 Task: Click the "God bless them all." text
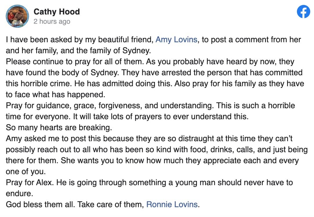tap(40, 204)
